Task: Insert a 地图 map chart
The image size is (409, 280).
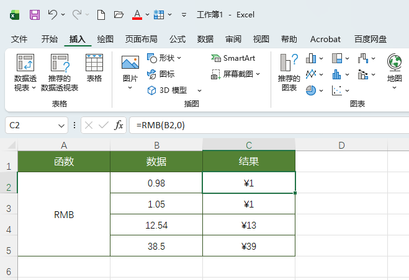Action: (x=394, y=72)
